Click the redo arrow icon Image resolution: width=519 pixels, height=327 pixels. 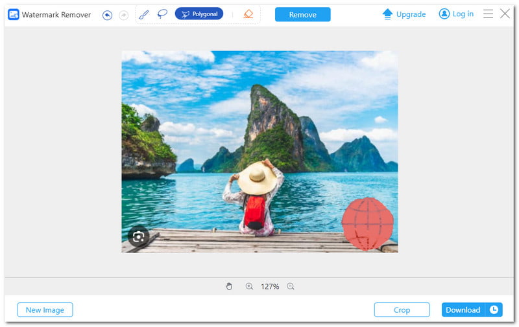[124, 15]
